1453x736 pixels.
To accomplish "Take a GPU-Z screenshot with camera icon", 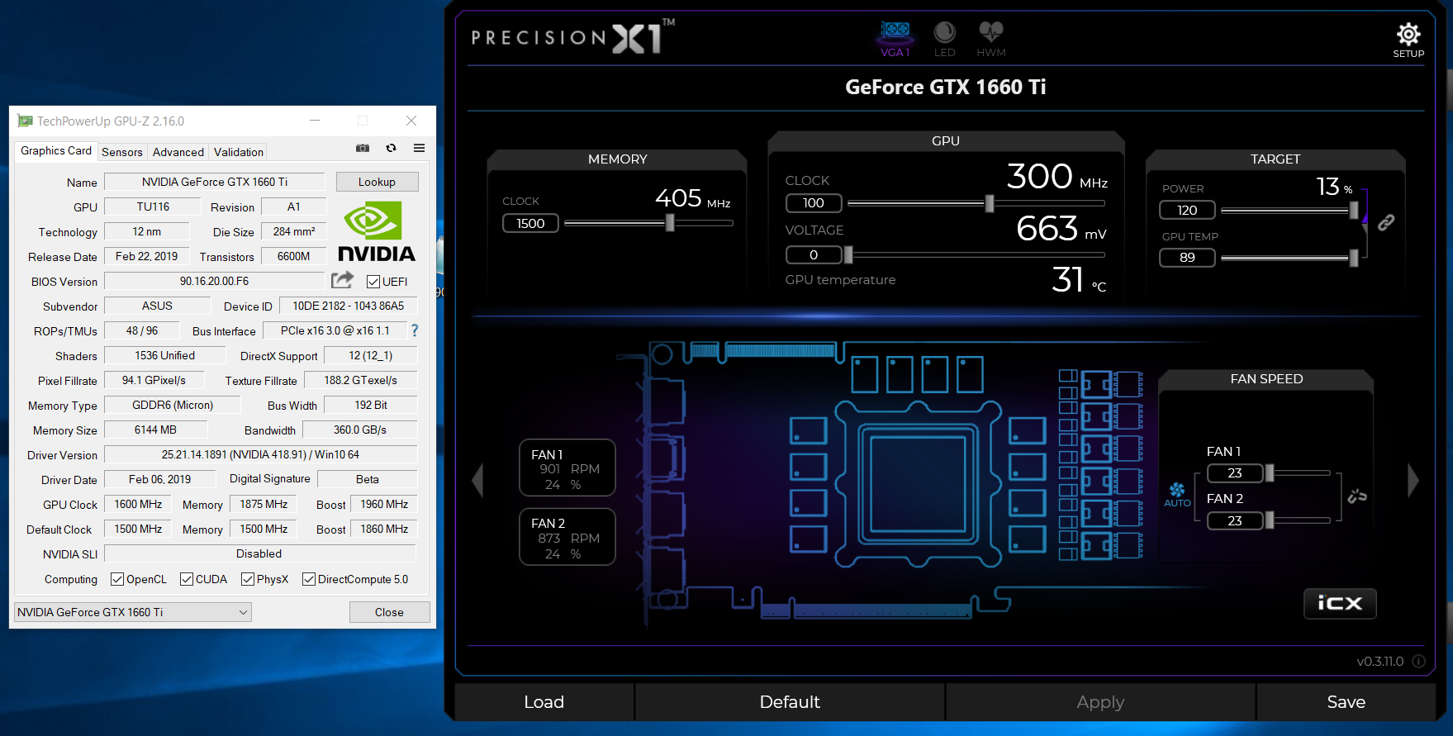I will click(362, 148).
